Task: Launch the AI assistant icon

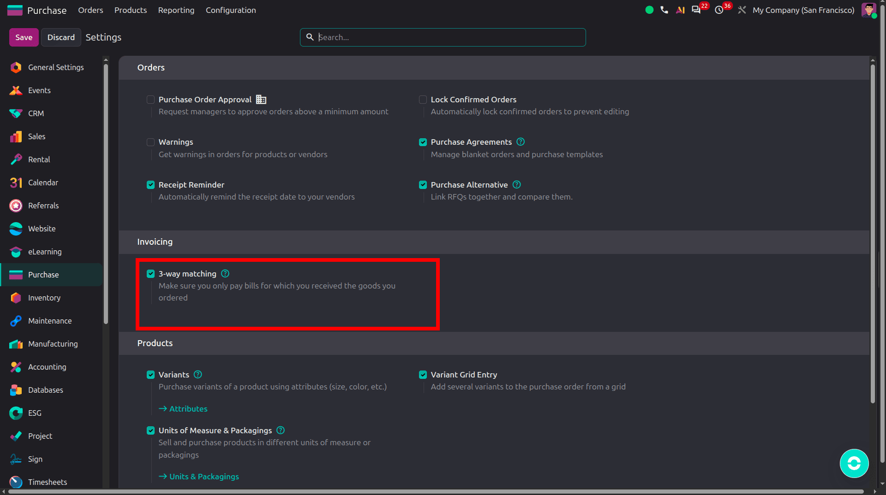Action: point(680,10)
